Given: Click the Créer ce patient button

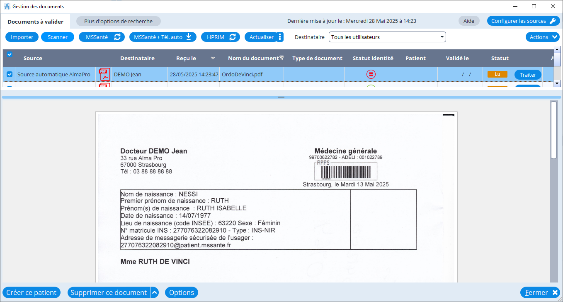Looking at the screenshot, I should click(32, 292).
